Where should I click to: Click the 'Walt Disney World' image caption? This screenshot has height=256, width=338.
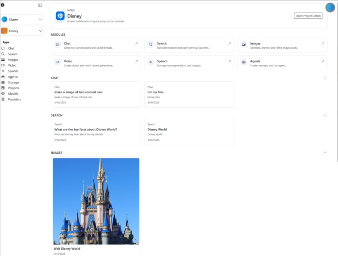click(67, 248)
